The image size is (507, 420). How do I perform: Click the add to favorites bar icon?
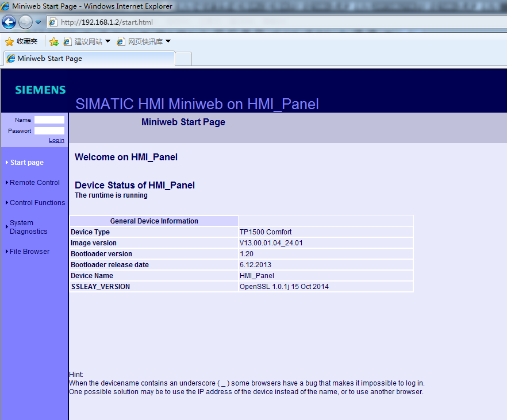pos(54,41)
